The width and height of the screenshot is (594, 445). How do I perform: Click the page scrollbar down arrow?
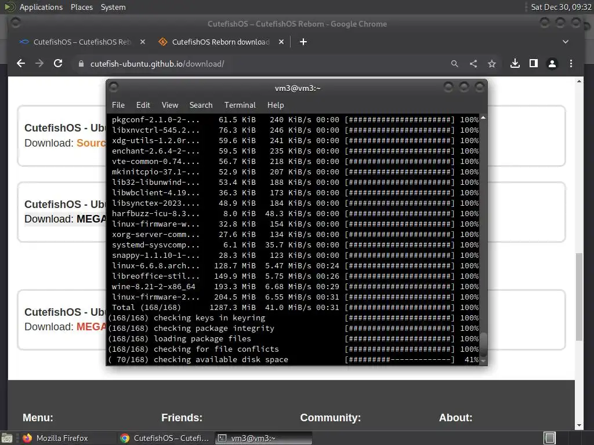(579, 425)
